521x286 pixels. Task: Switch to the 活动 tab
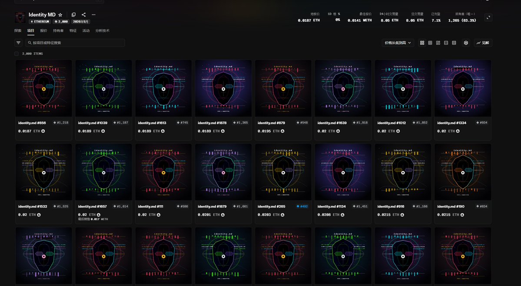(x=86, y=30)
